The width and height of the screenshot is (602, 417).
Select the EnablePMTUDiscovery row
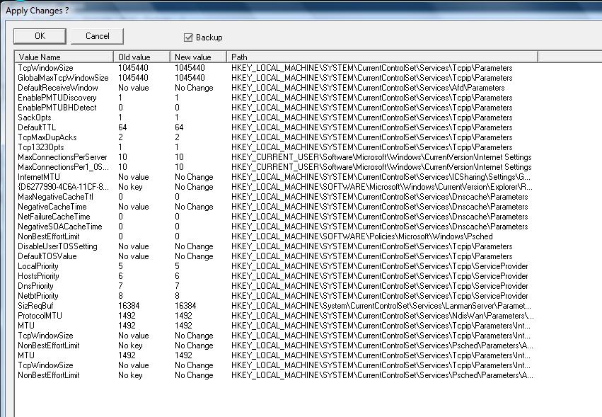click(57, 98)
